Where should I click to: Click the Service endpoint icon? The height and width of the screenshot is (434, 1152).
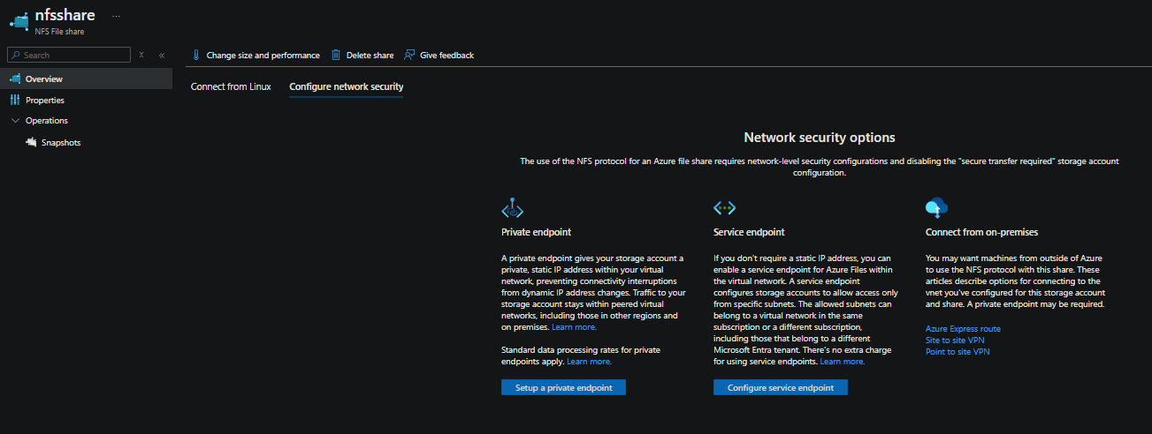[x=724, y=208]
